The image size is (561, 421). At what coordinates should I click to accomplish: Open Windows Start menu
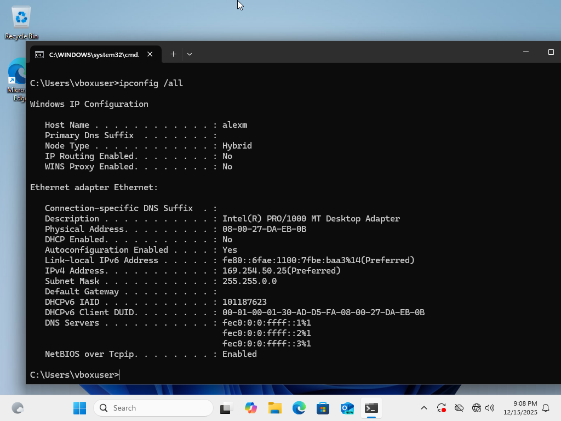click(80, 408)
